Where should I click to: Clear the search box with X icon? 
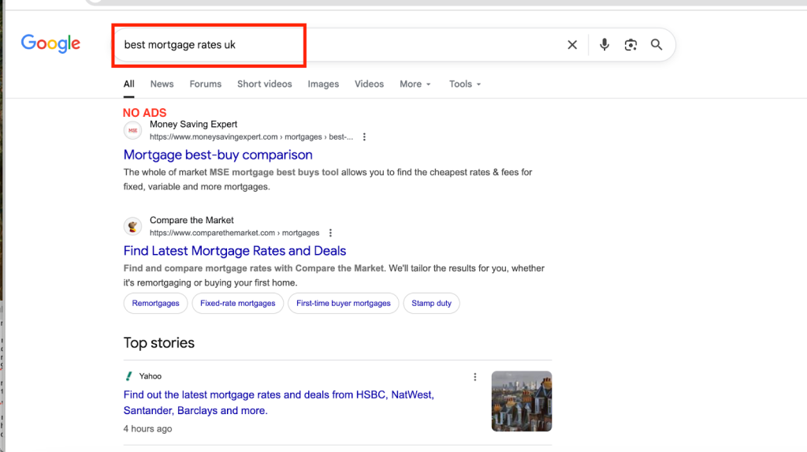(x=572, y=45)
